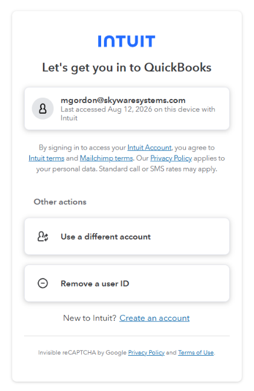The height and width of the screenshot is (391, 254).
Task: Open the Intuit Account link
Action: [x=149, y=148]
